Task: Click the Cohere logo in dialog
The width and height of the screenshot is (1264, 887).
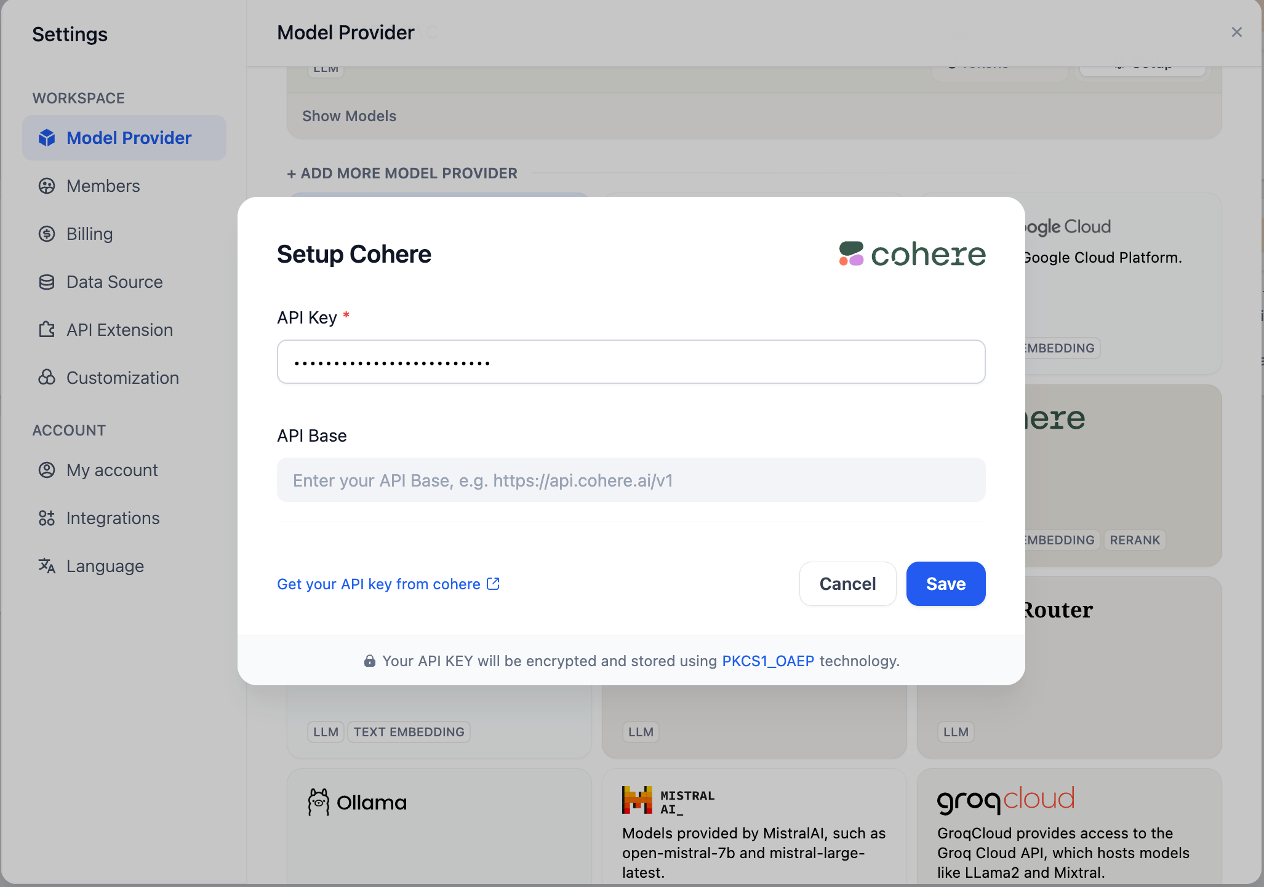Action: coord(912,254)
